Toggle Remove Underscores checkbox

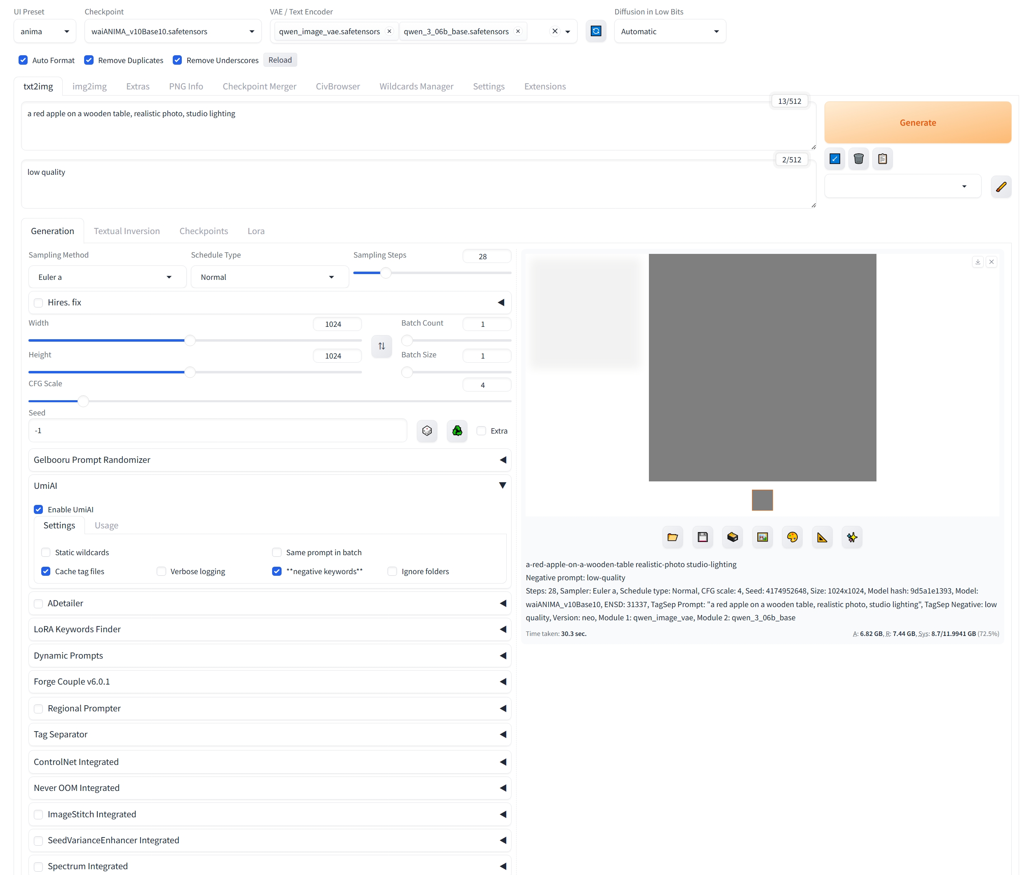[177, 60]
